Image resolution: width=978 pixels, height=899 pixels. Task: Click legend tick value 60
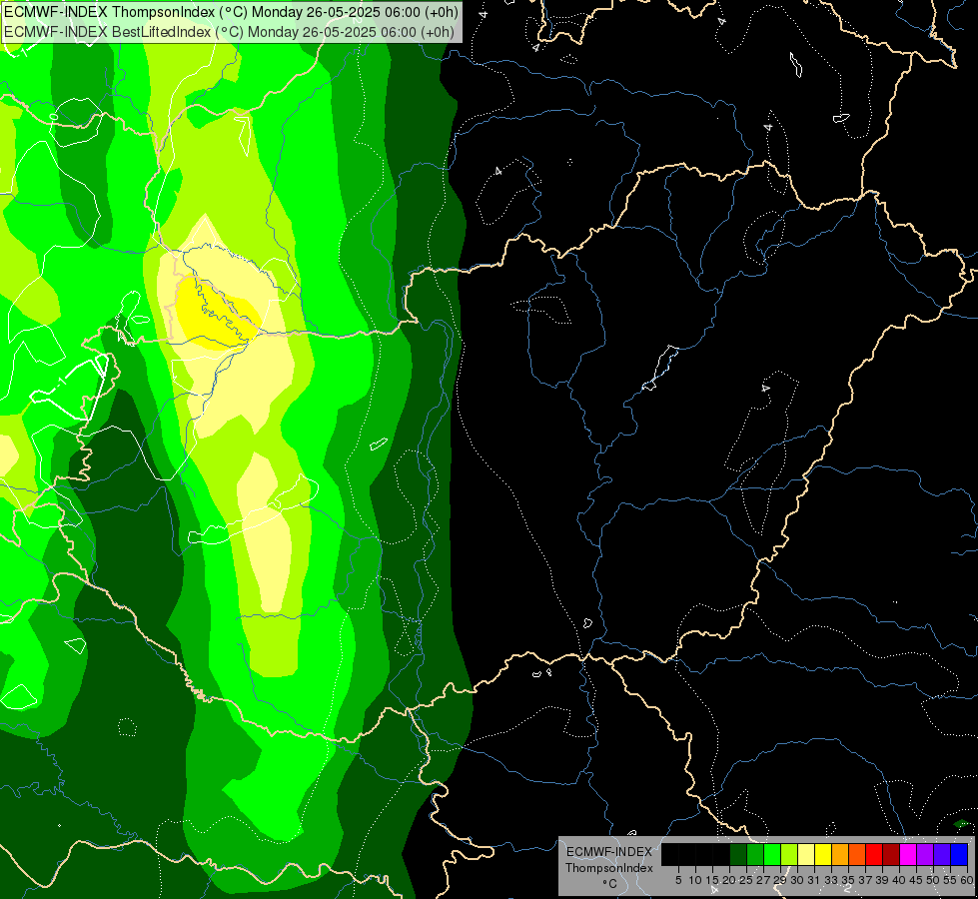967,880
